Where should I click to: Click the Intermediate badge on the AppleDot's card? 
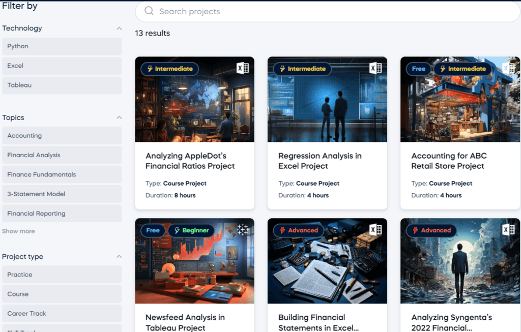coord(169,69)
